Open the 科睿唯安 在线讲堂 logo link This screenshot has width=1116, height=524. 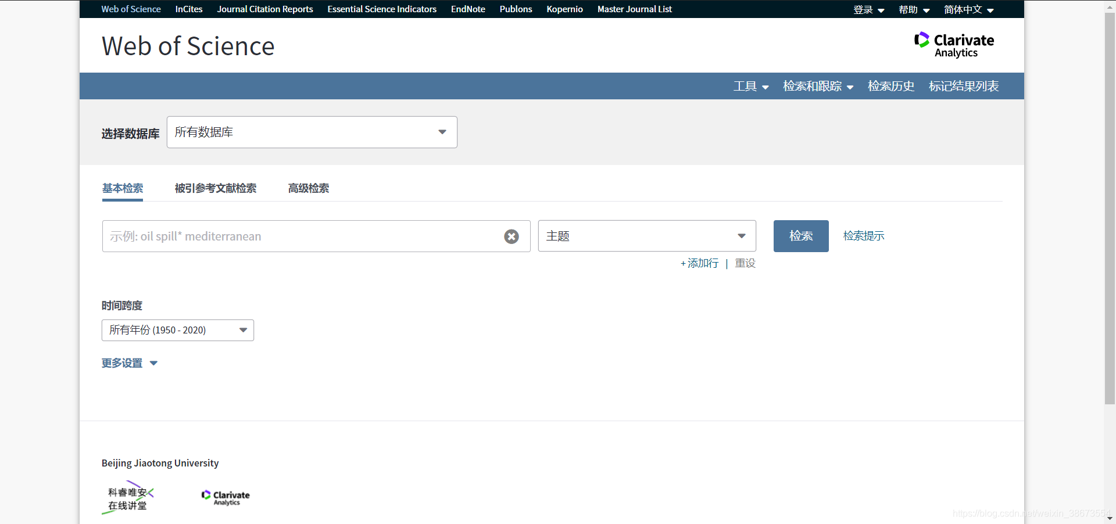point(128,498)
